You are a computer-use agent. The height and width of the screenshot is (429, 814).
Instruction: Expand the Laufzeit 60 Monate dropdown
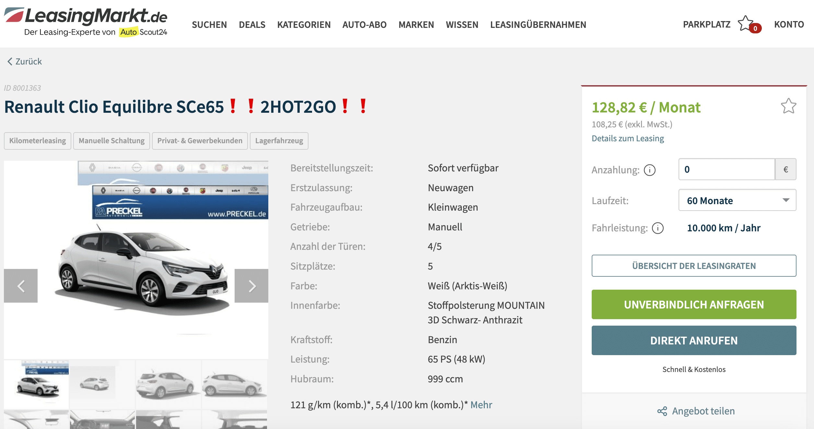[x=737, y=200]
